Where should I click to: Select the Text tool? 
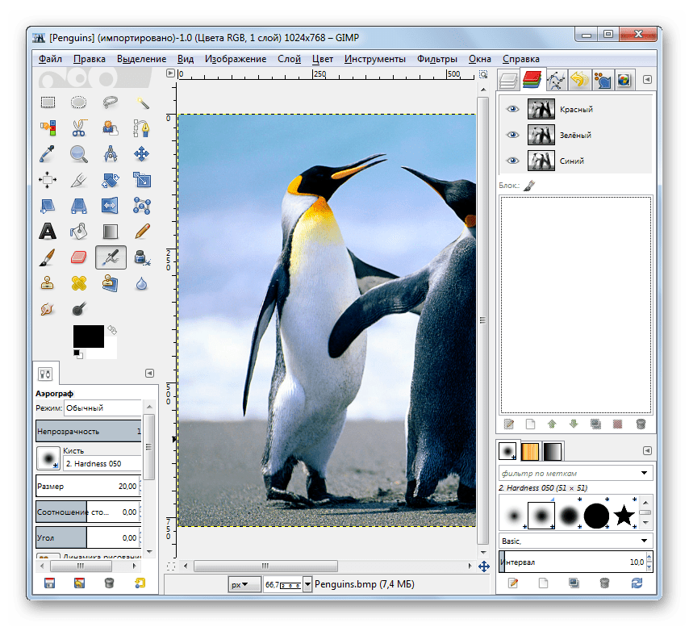48,232
